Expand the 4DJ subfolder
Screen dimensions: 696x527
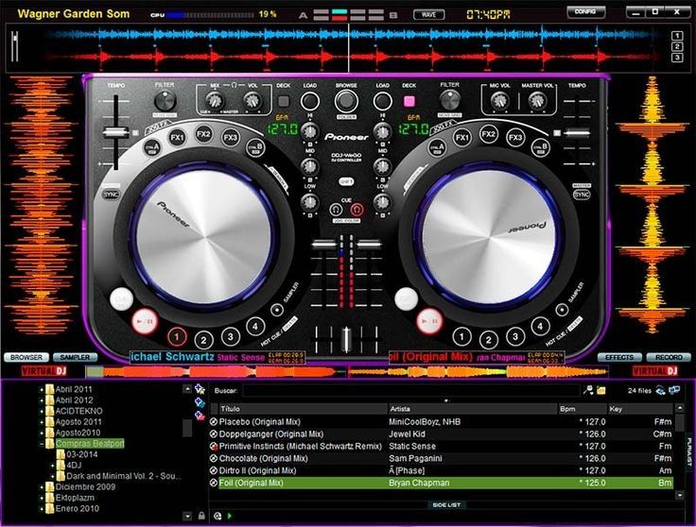(52, 466)
